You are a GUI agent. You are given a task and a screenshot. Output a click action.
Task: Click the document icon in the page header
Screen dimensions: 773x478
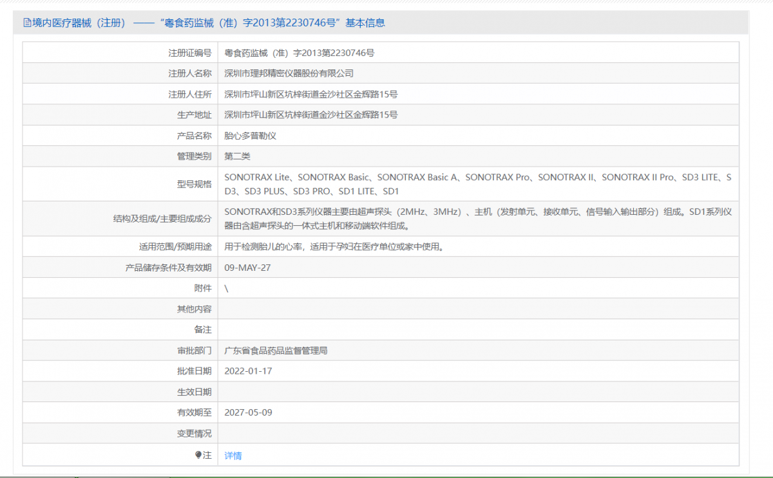click(27, 23)
